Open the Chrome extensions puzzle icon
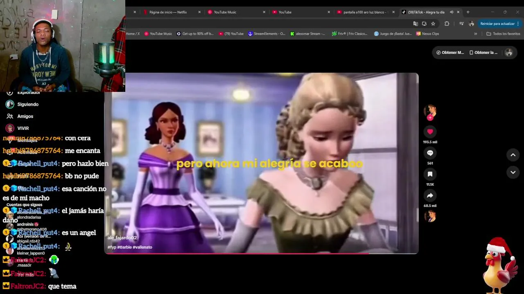Viewport: 524px width, 294px height. tap(447, 24)
